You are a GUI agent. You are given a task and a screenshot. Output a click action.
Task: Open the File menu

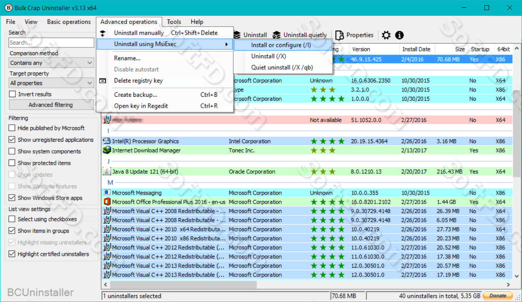[x=11, y=22]
